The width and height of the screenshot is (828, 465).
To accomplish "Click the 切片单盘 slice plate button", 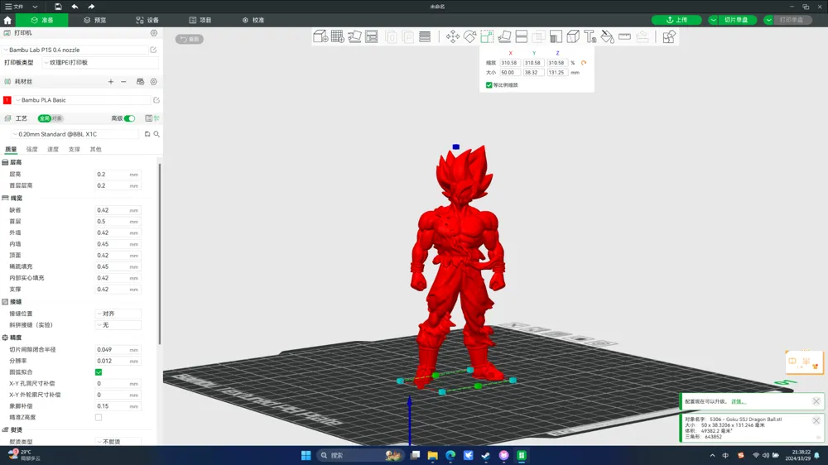I will point(737,20).
